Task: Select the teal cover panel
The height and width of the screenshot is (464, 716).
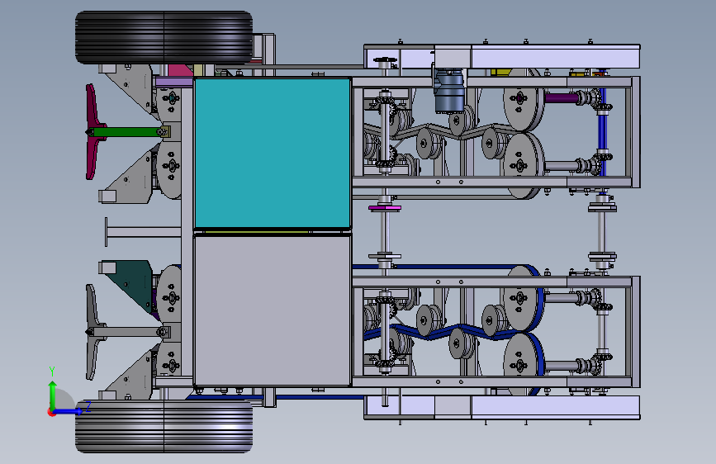Action: point(273,153)
